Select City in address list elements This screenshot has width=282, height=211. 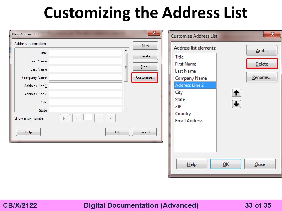pos(195,92)
